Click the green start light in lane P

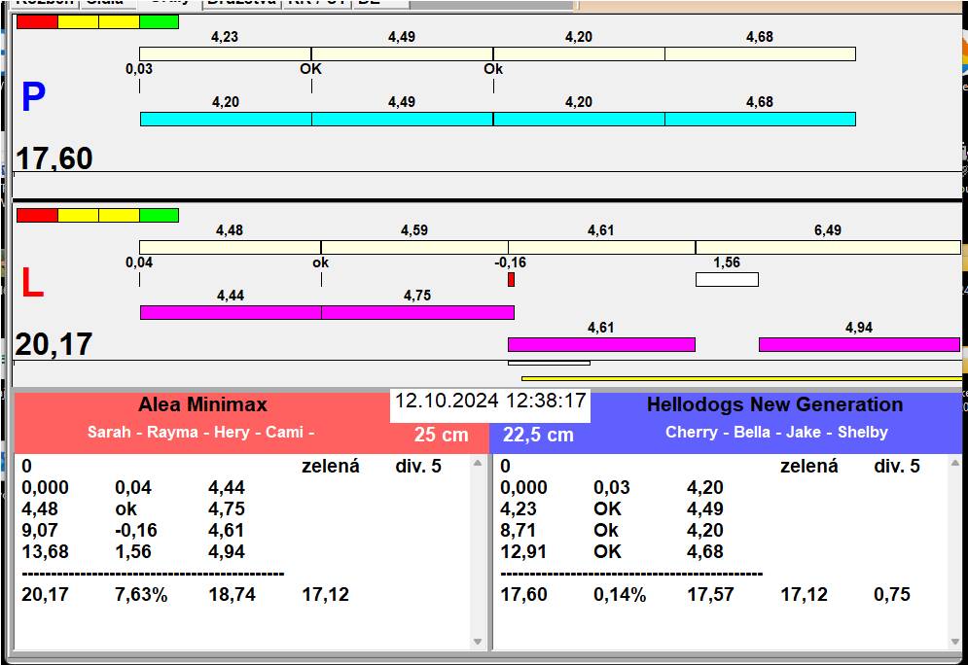[159, 21]
